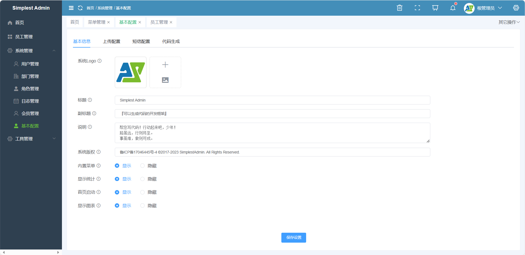Viewport: 525px width, 255px height.
Task: Open the 其它操作 dropdown
Action: [x=509, y=22]
